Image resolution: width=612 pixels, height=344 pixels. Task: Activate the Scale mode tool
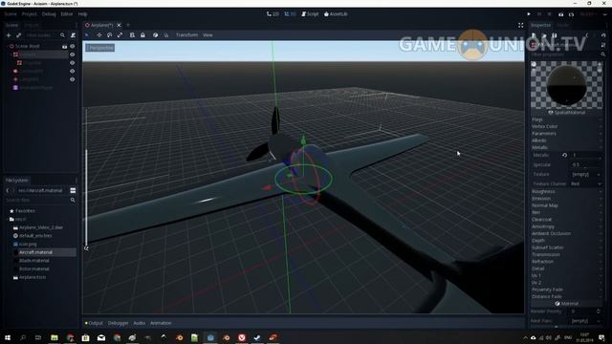[120, 35]
